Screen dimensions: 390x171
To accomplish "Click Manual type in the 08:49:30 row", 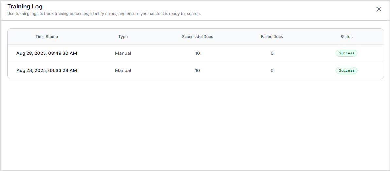I will tap(123, 53).
